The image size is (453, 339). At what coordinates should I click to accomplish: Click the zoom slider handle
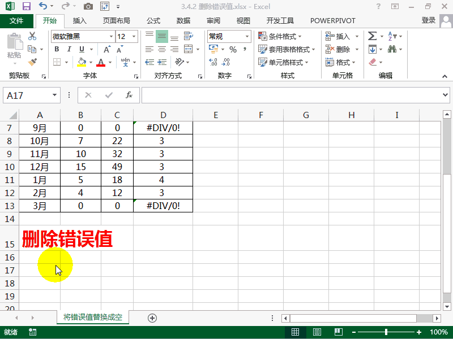[x=386, y=332]
